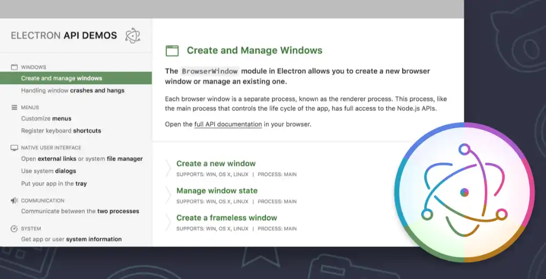The width and height of the screenshot is (546, 279).
Task: Click the System gauge icon
Action: click(14, 228)
